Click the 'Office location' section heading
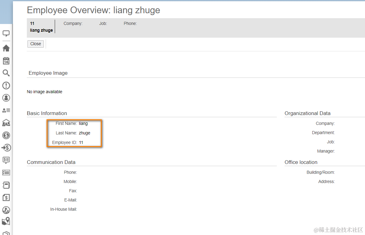365x235 pixels. click(301, 162)
